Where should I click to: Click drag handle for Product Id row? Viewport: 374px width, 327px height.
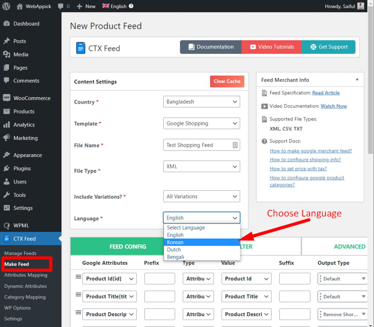[x=79, y=277]
